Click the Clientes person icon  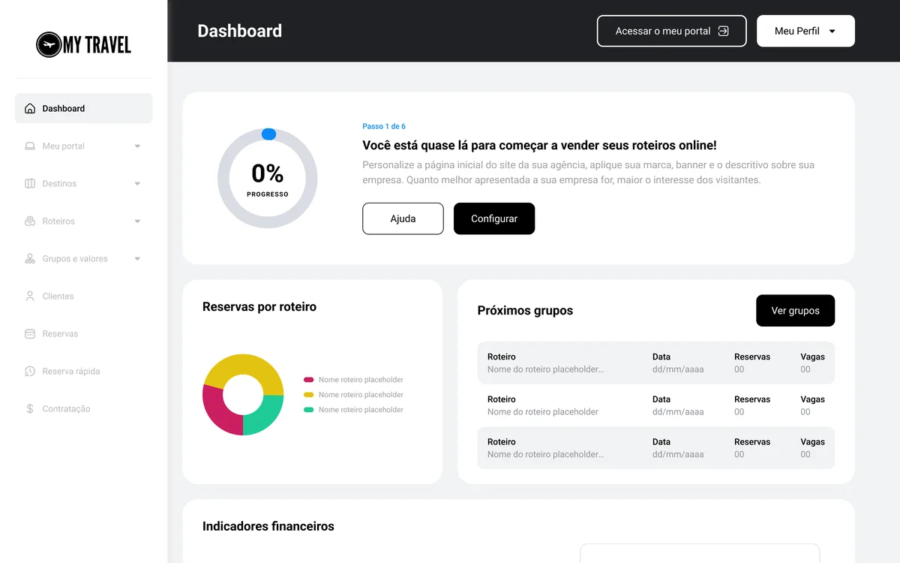30,296
